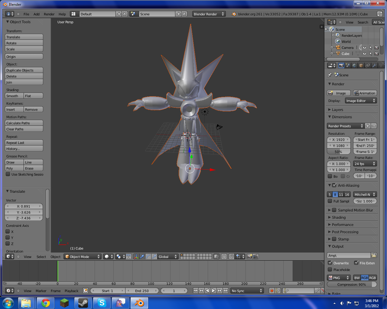Screen dimensions: 387x309
Task: Open the 3D view Select menu
Action: coord(41,257)
